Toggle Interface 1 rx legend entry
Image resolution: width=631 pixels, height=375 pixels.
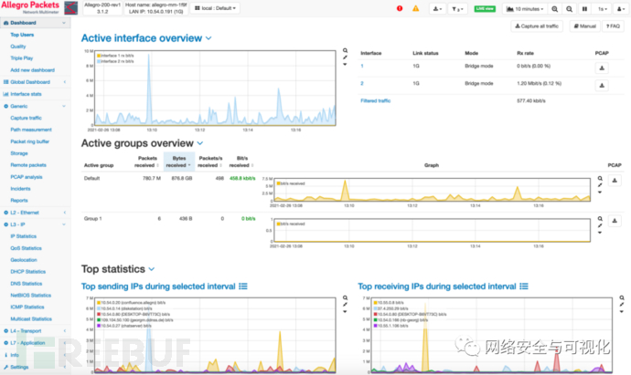(x=117, y=55)
